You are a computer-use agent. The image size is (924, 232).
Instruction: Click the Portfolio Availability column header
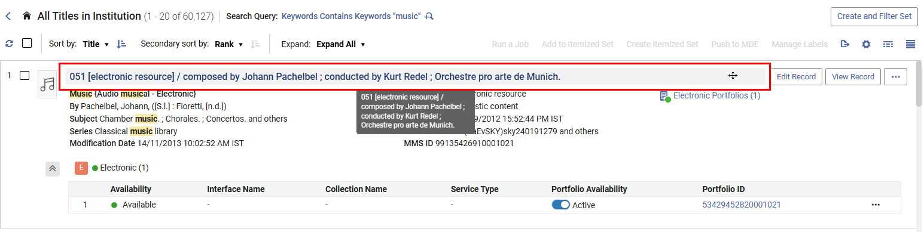589,189
